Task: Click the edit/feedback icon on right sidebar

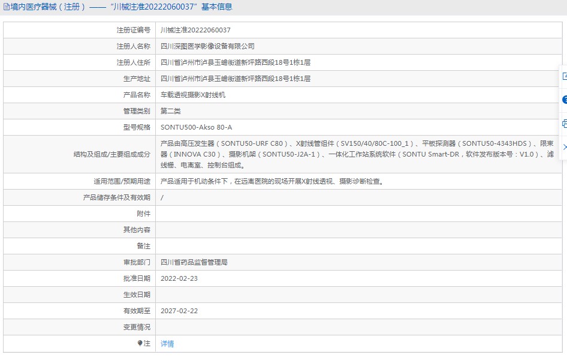Action: pyautogui.click(x=565, y=76)
